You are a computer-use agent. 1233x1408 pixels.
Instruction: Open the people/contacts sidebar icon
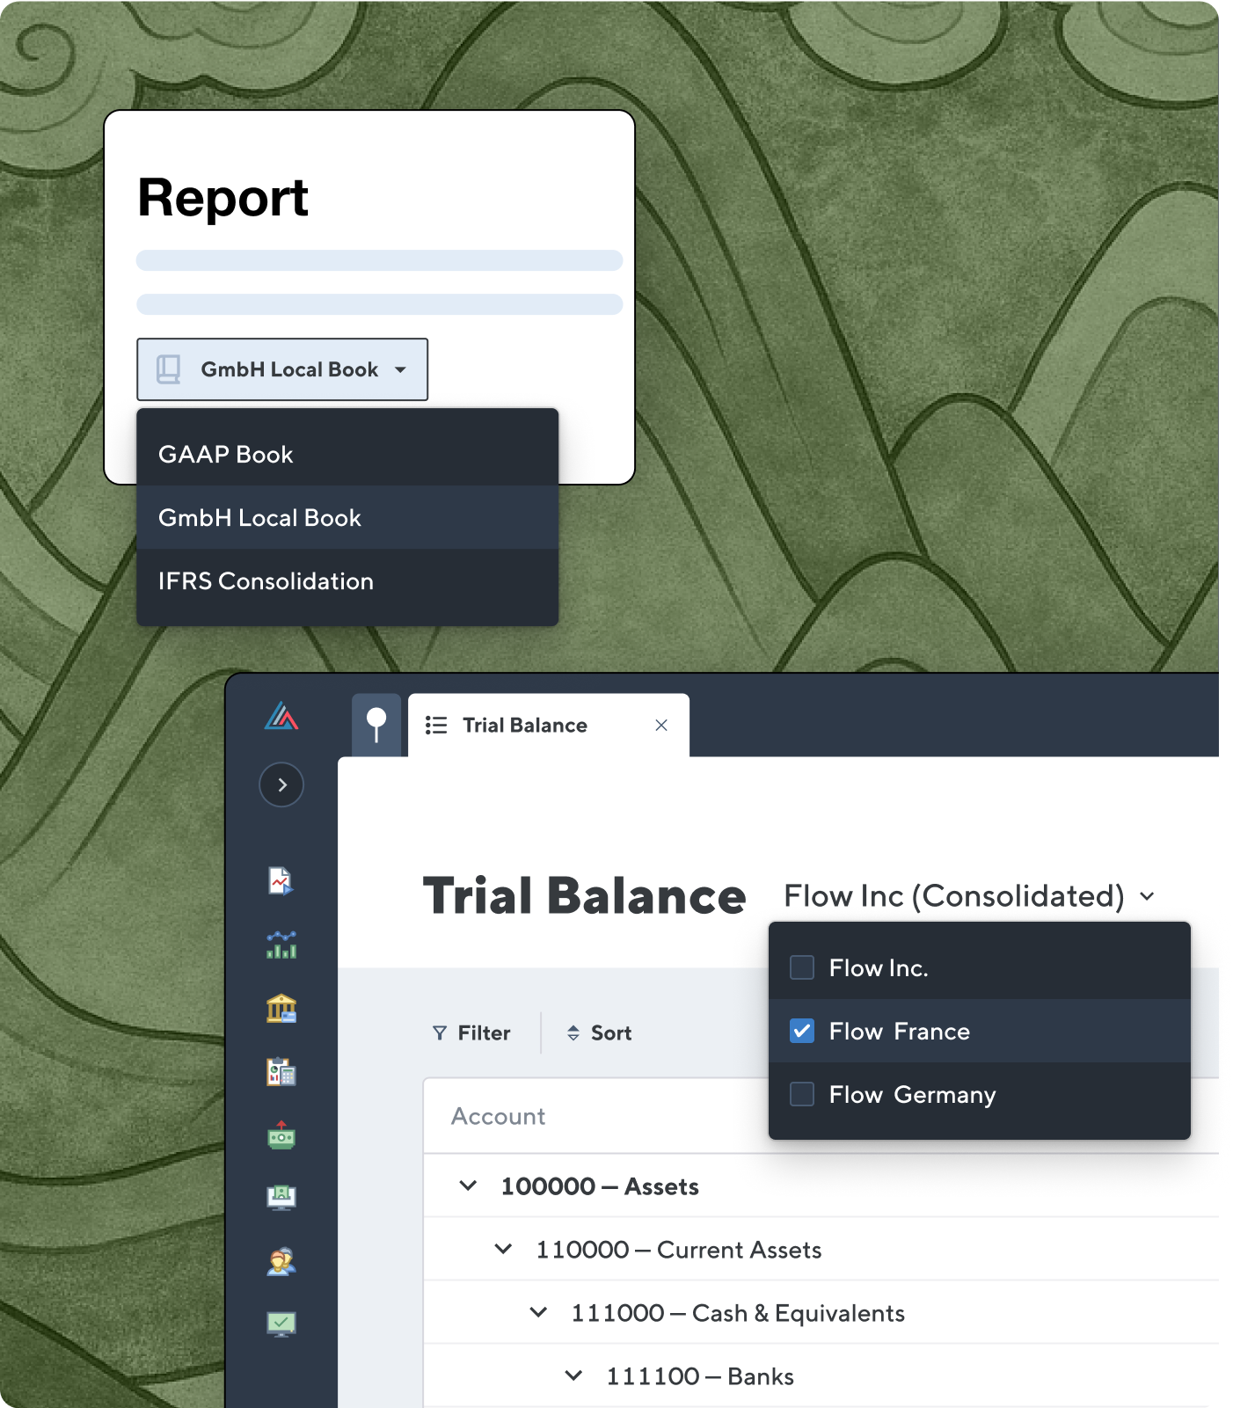click(281, 1261)
